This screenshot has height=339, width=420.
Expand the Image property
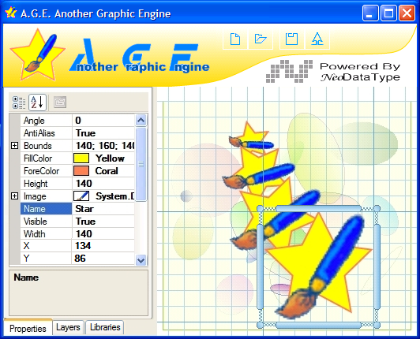pos(15,196)
